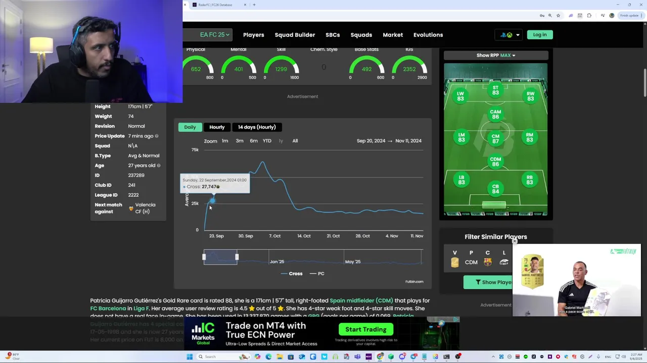Set chart zoom to 6m

[x=254, y=141]
